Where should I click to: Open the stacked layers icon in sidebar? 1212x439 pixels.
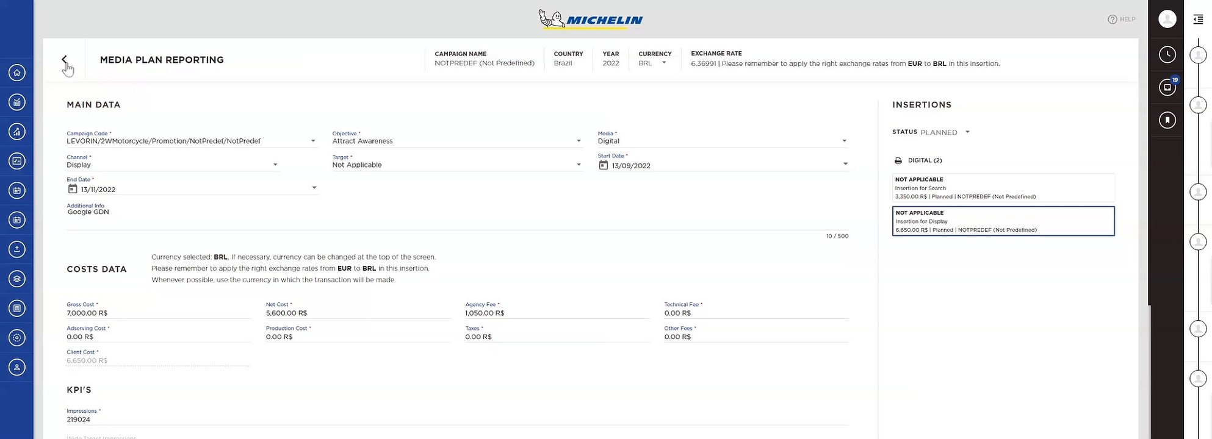[17, 279]
